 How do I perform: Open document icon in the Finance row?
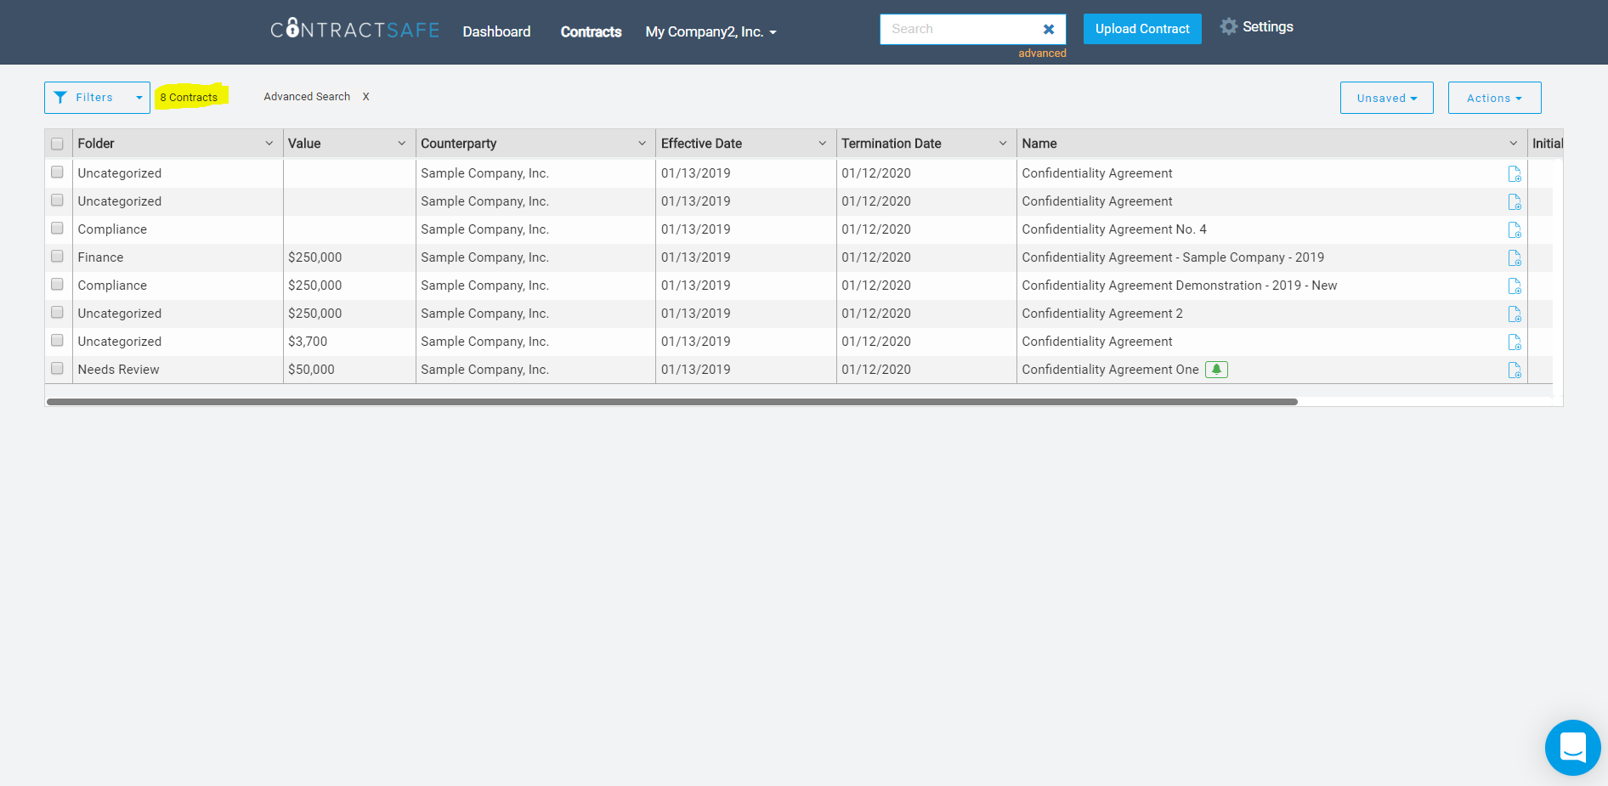click(1515, 257)
